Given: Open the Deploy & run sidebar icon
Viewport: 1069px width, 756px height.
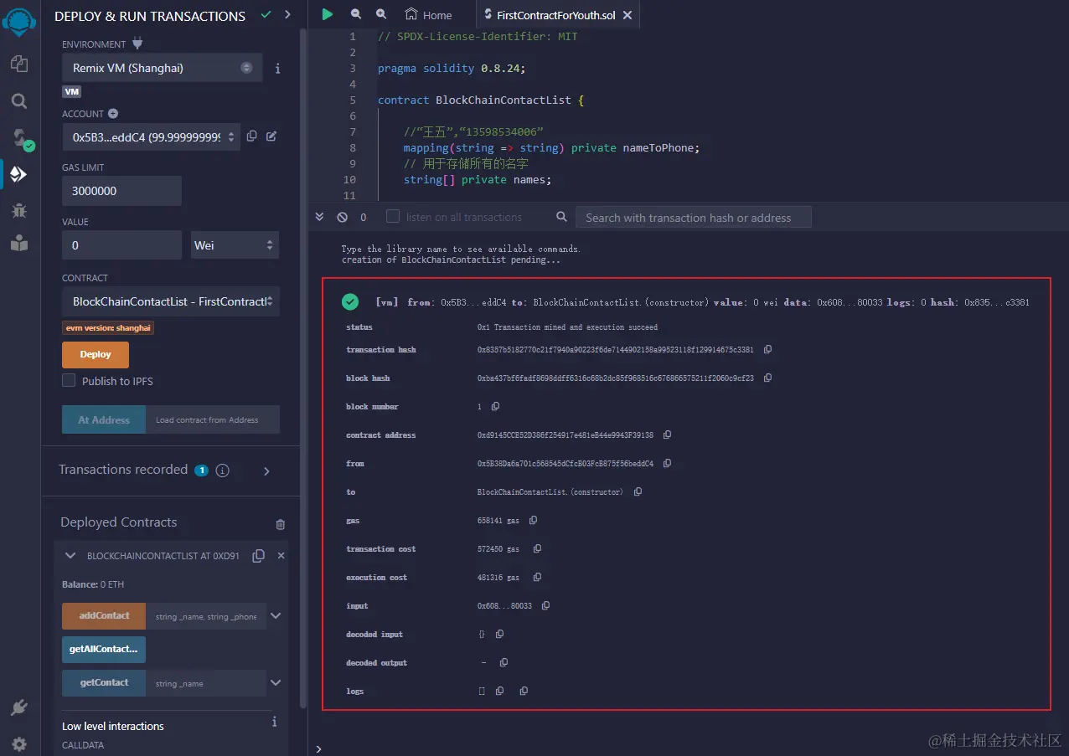Looking at the screenshot, I should [x=19, y=174].
